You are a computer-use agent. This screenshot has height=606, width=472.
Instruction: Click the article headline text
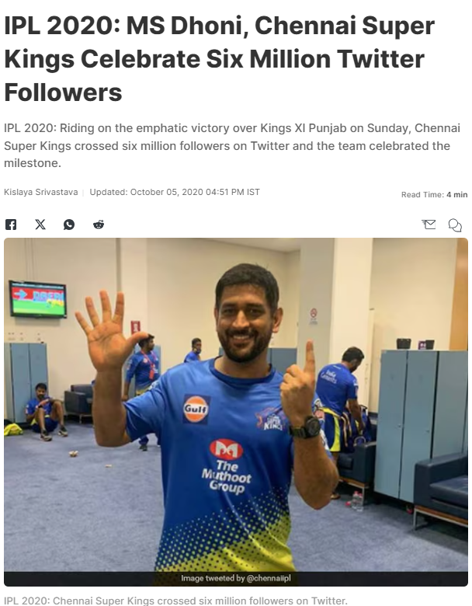point(220,59)
